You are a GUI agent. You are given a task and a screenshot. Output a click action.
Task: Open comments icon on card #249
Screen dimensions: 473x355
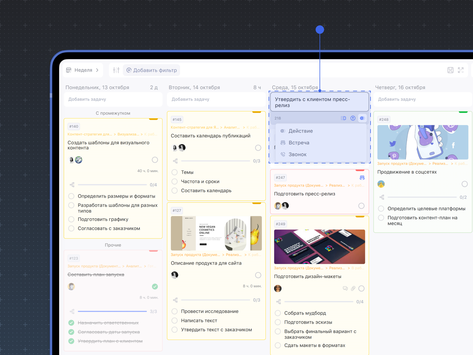tap(345, 289)
